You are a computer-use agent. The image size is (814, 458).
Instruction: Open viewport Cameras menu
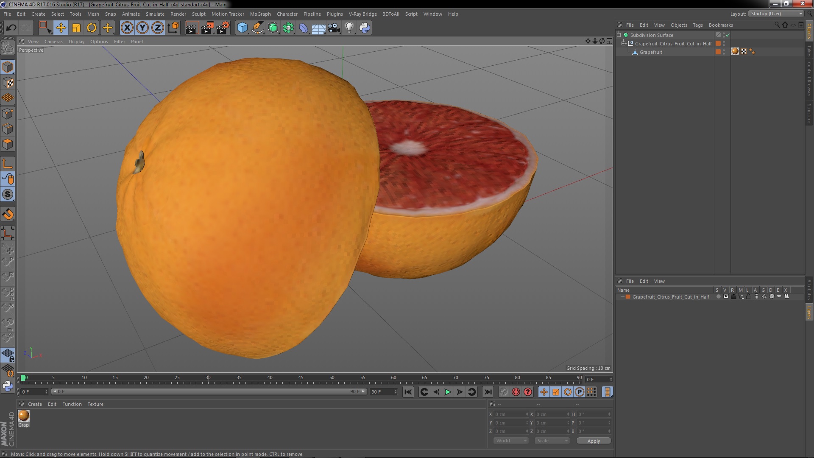click(53, 42)
